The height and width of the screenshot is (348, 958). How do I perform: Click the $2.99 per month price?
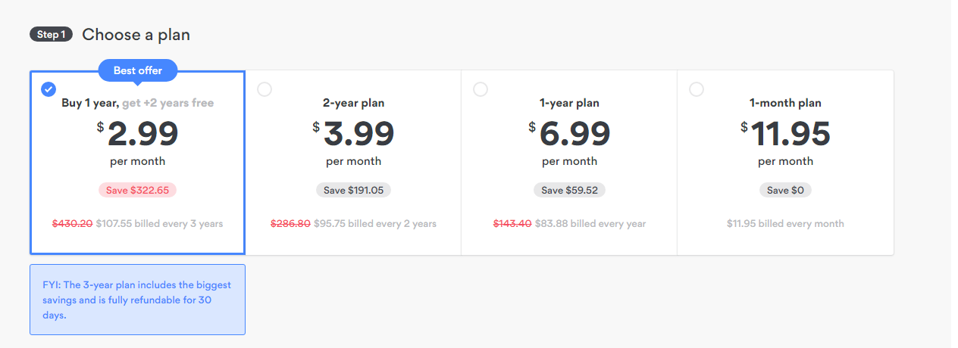[x=137, y=135]
